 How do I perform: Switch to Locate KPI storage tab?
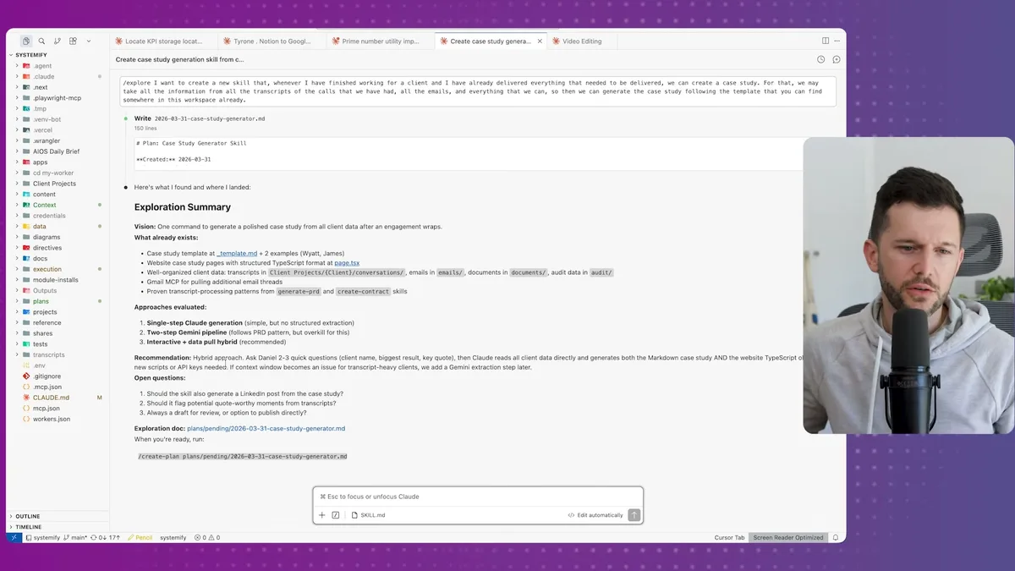coord(162,41)
